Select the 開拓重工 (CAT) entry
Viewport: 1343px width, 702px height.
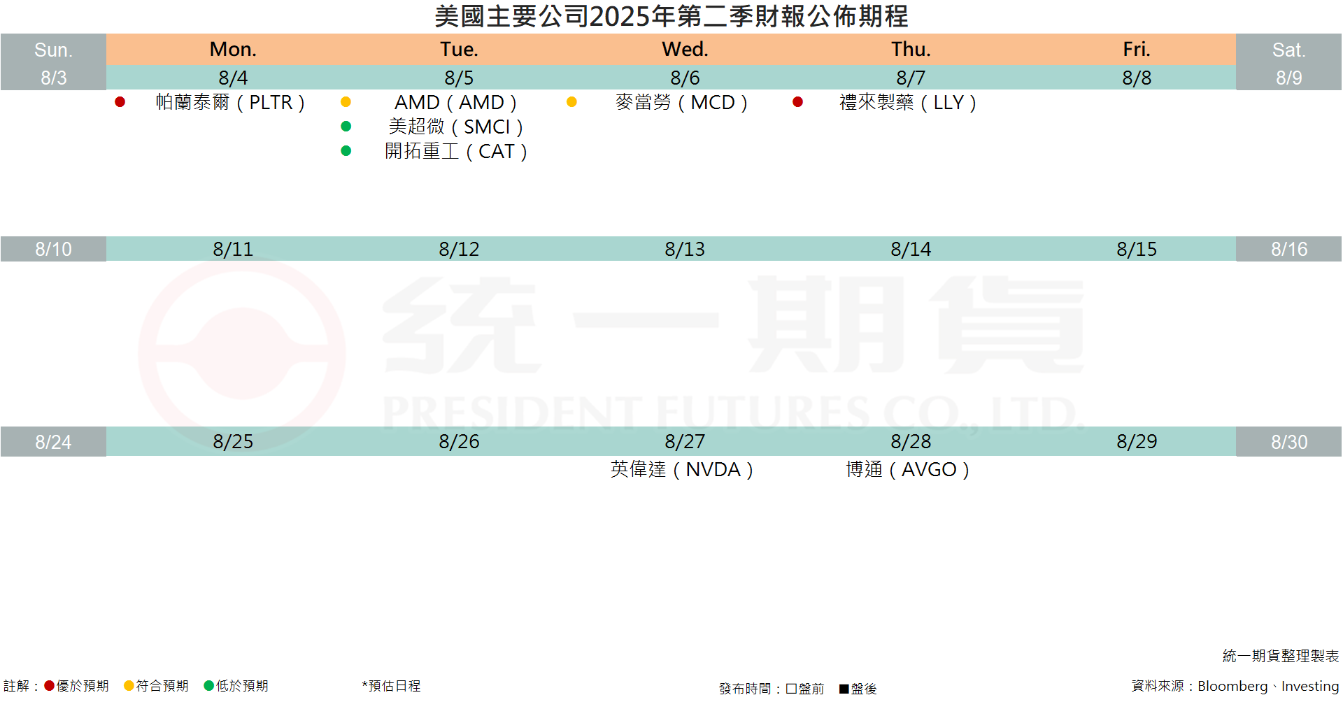click(455, 152)
